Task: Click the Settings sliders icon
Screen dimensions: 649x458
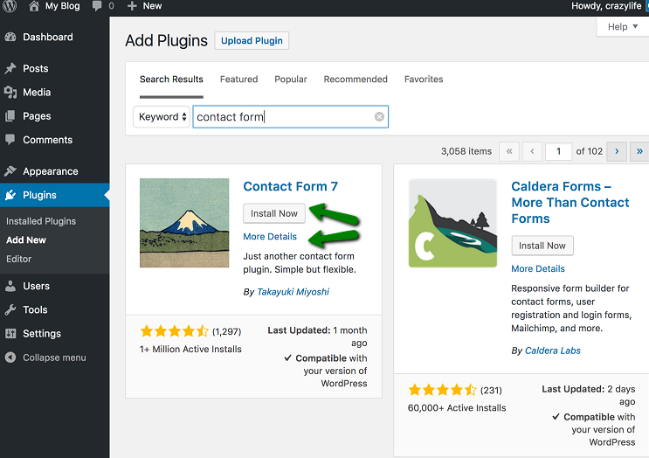Action: click(10, 333)
